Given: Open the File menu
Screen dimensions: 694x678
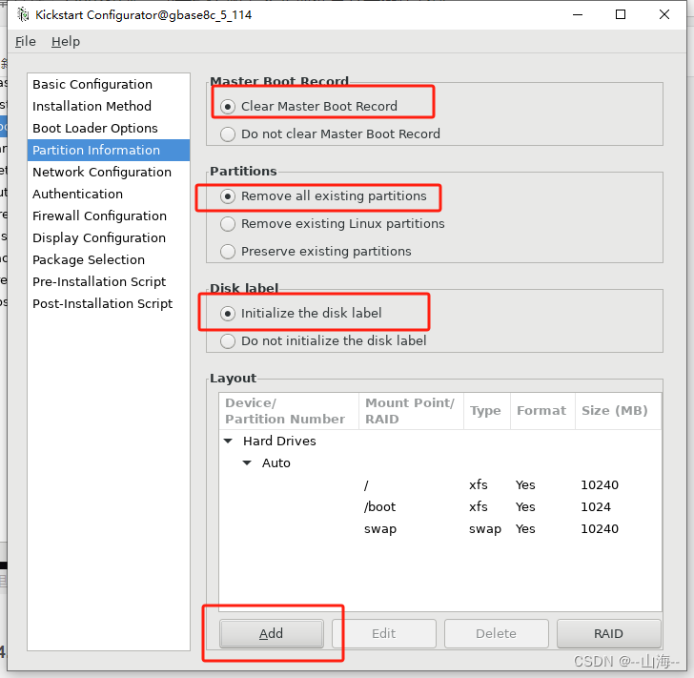Looking at the screenshot, I should pos(25,42).
